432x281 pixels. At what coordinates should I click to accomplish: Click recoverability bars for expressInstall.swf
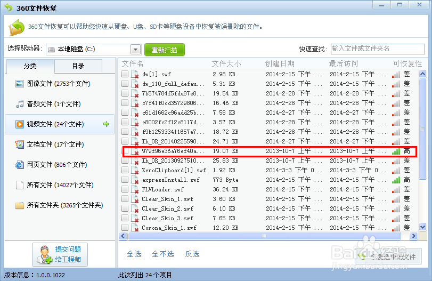pos(396,180)
